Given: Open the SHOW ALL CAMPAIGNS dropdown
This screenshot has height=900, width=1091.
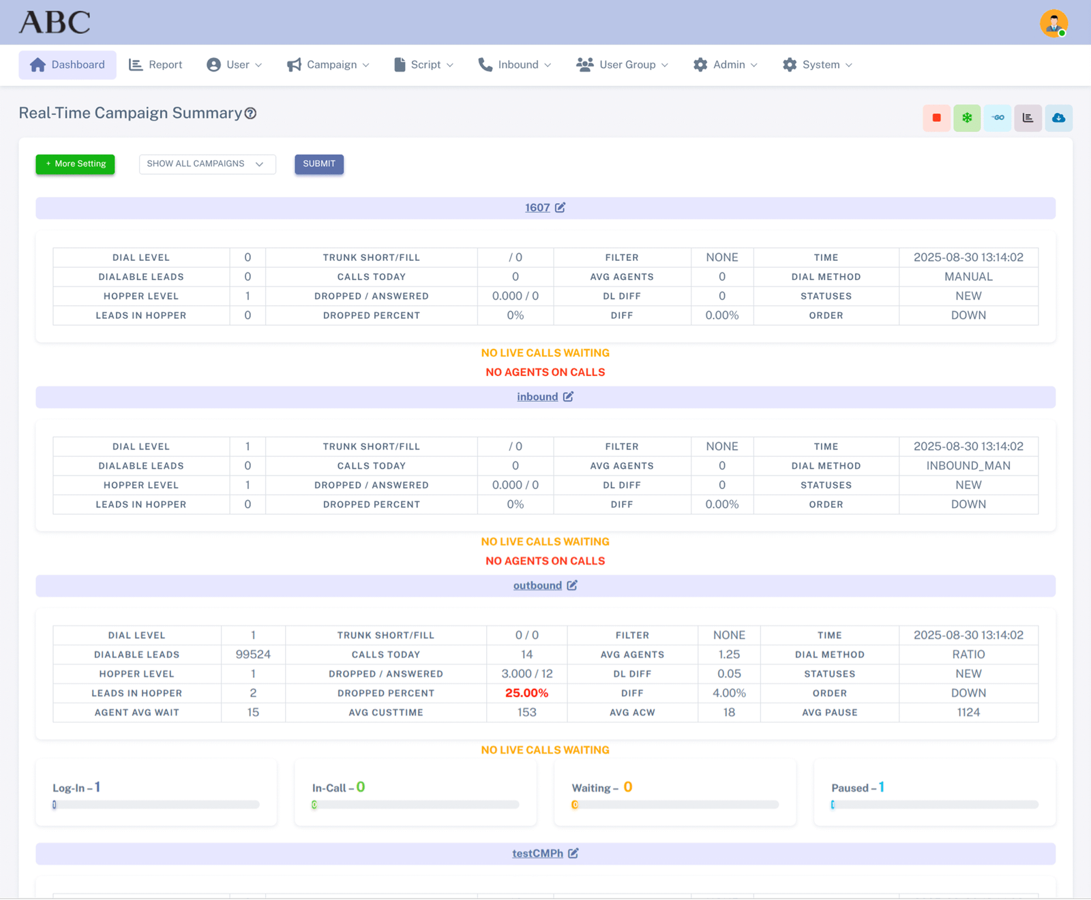Looking at the screenshot, I should coord(207,164).
